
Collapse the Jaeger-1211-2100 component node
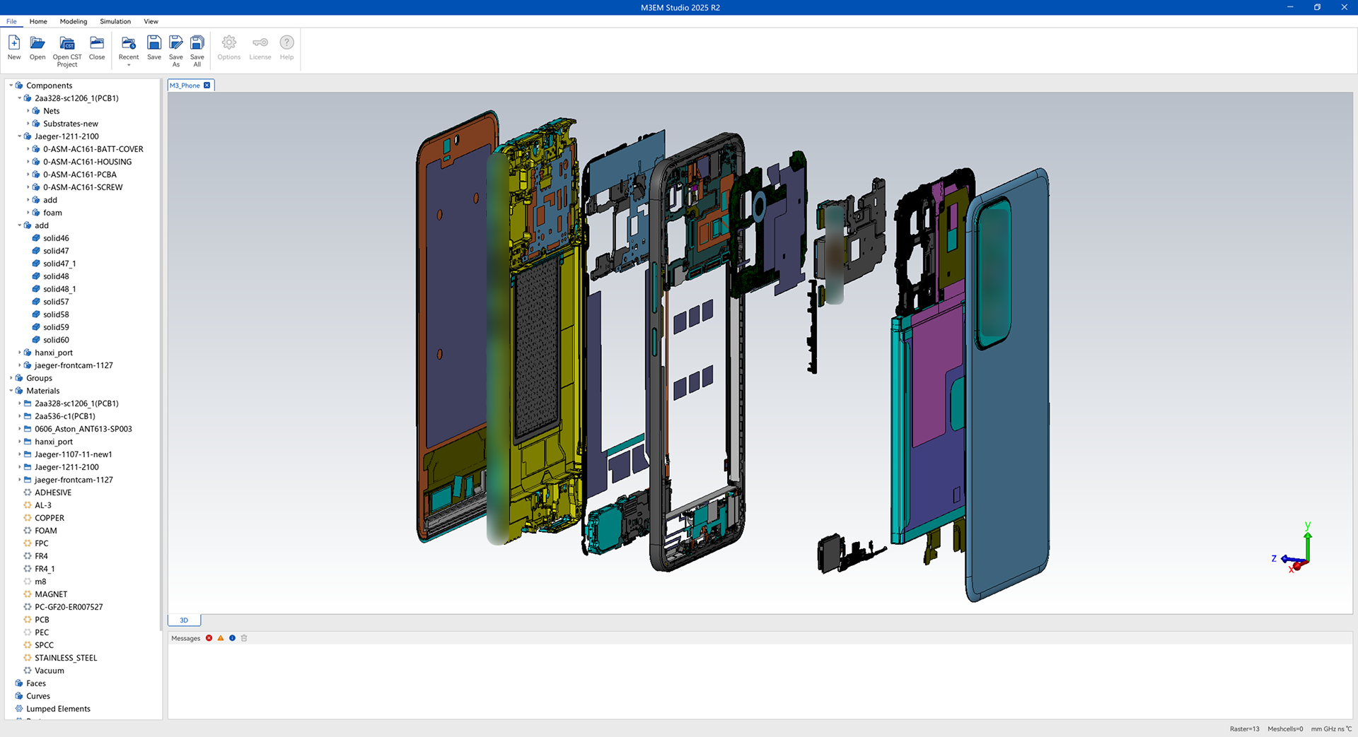(20, 136)
